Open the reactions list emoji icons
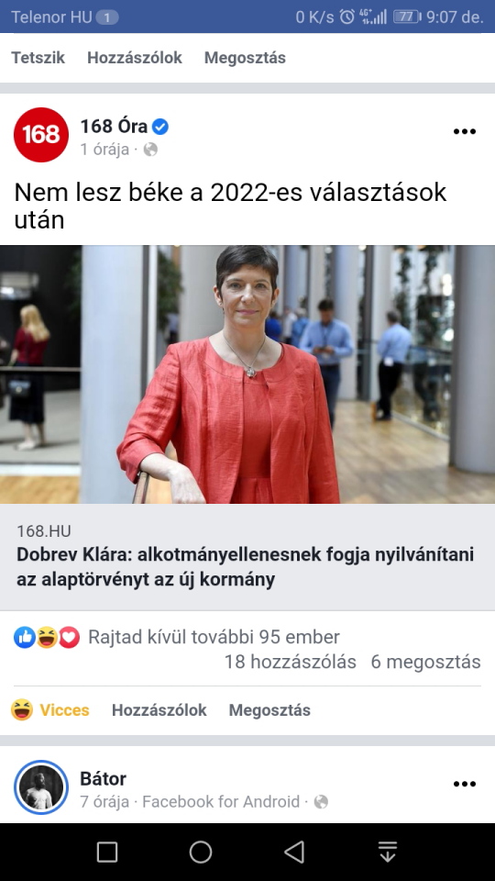This screenshot has height=881, width=495. coord(47,638)
